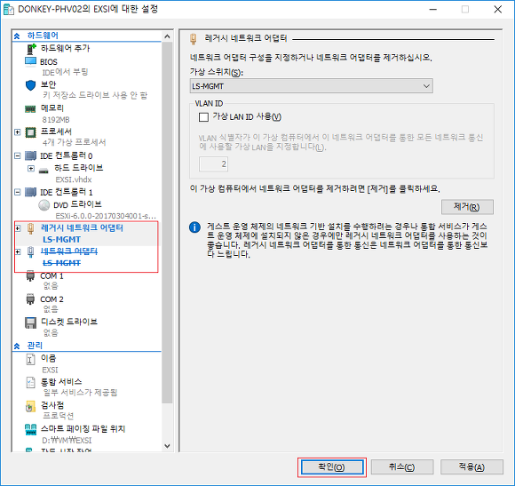Screen dimensions: 515x486
Task: Open the 가상 스위치 LS-MGMT dropdown
Action: (x=311, y=86)
